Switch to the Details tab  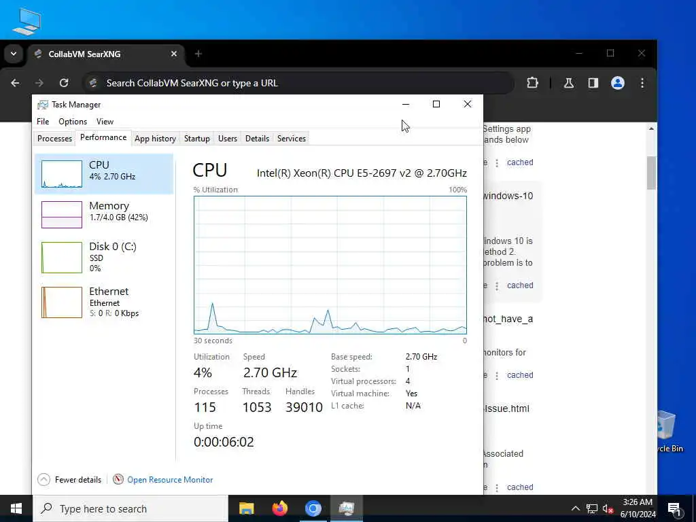[x=257, y=139]
